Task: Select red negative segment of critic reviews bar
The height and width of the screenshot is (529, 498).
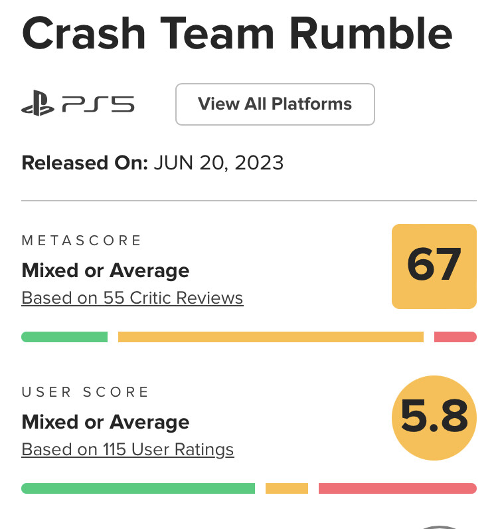Action: click(x=455, y=337)
